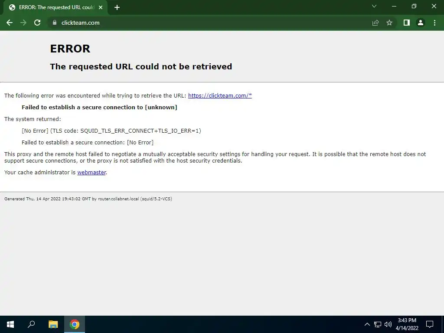Click 'Failed to establish a secure connection: [No Error]'

(x=88, y=142)
